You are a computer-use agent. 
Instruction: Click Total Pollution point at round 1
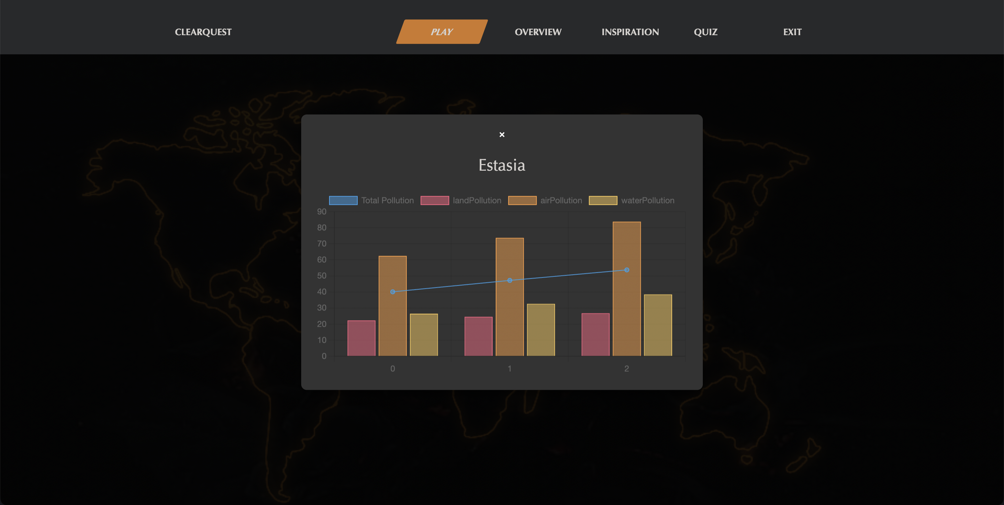(509, 280)
